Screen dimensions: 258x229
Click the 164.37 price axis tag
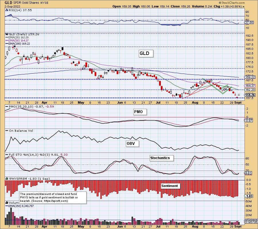(250, 86)
